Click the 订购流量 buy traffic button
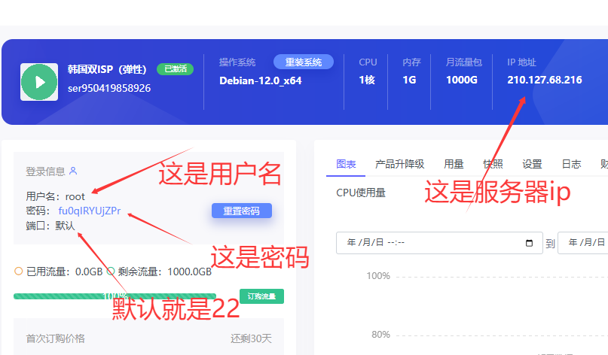Image resolution: width=608 pixels, height=355 pixels. click(x=261, y=296)
